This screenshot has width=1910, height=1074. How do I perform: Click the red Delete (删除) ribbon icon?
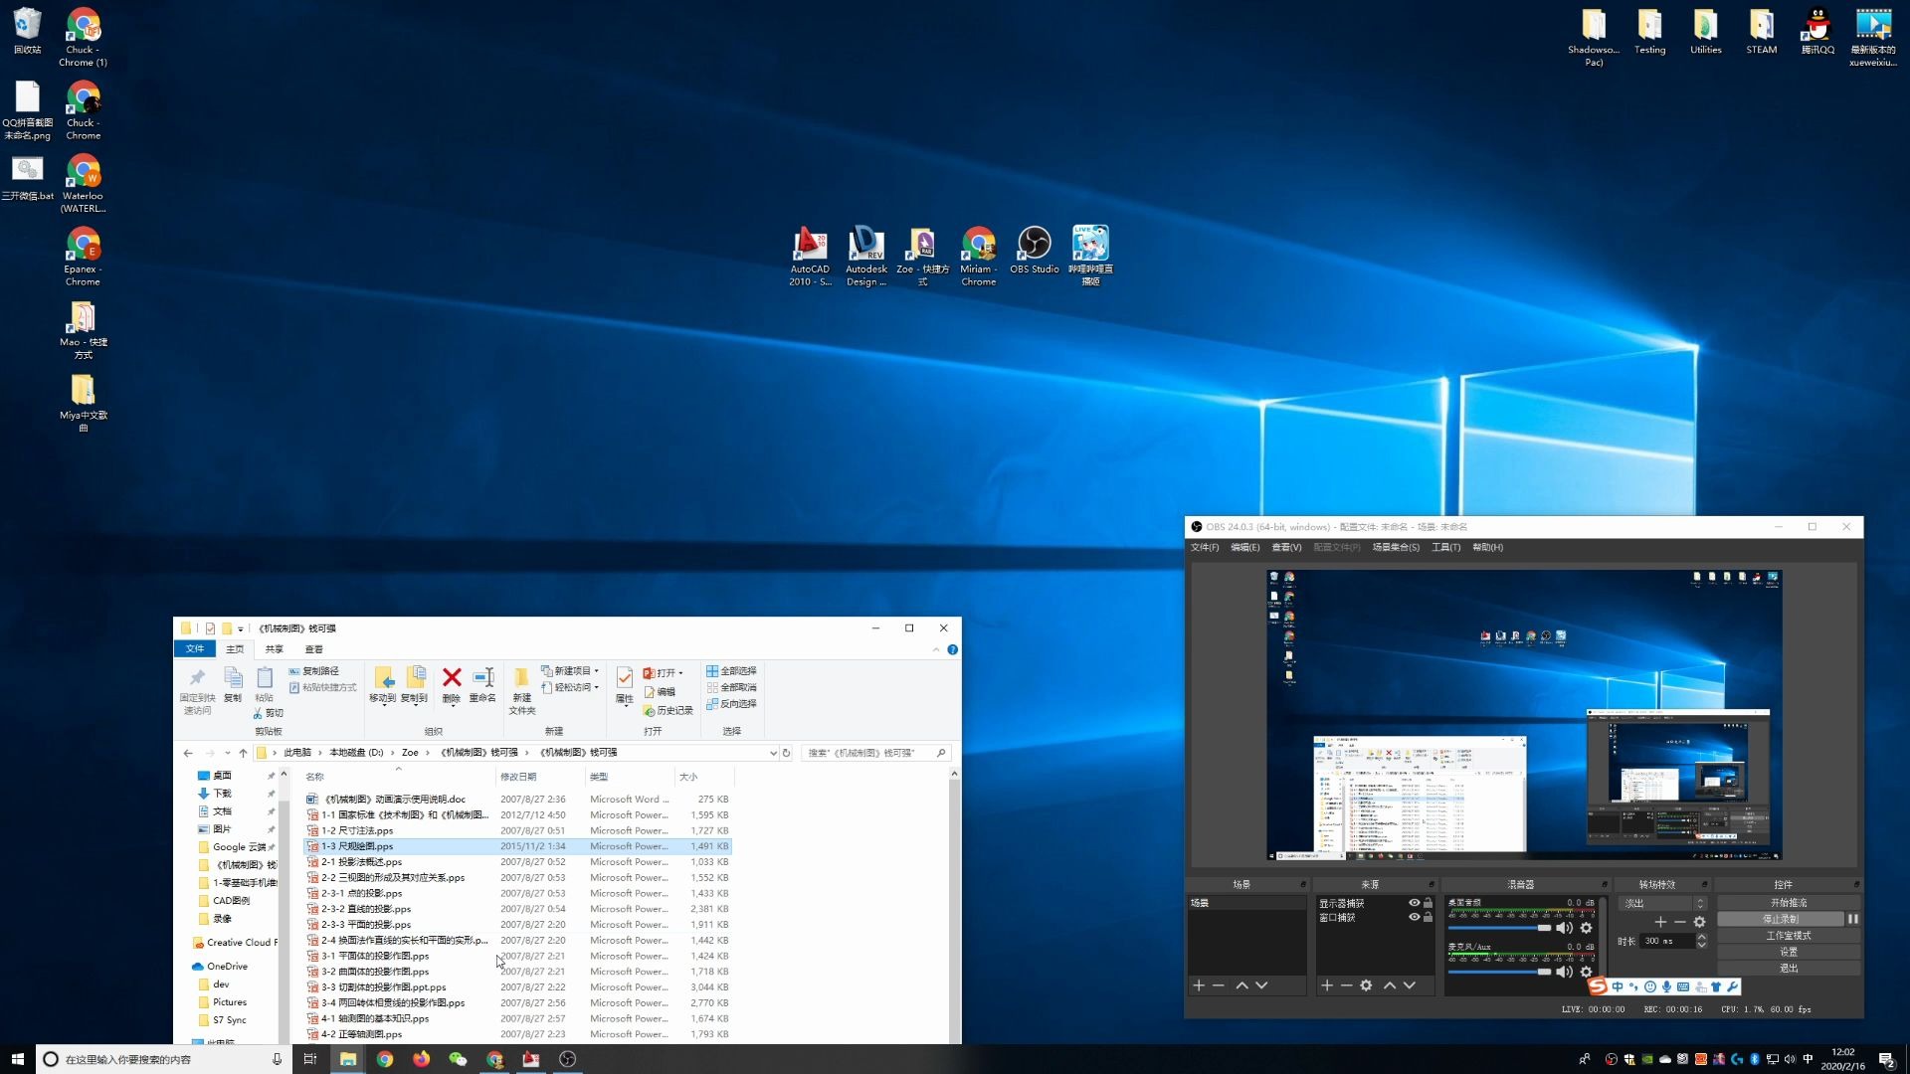pyautogui.click(x=452, y=679)
